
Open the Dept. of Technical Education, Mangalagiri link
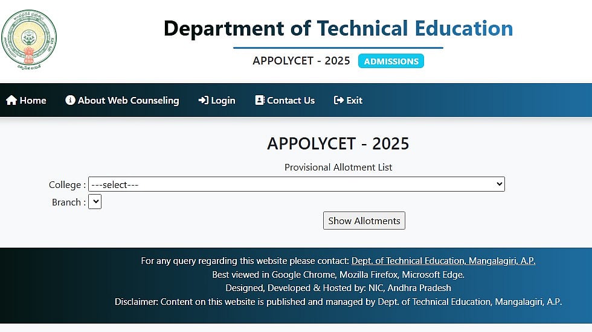(443, 261)
